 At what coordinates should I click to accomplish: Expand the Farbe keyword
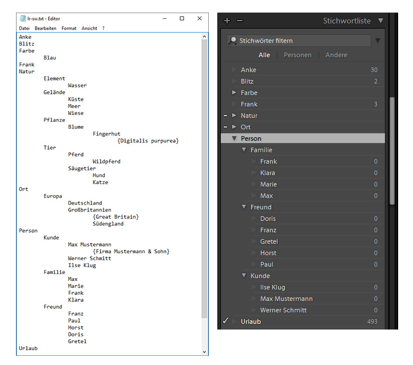pos(234,93)
